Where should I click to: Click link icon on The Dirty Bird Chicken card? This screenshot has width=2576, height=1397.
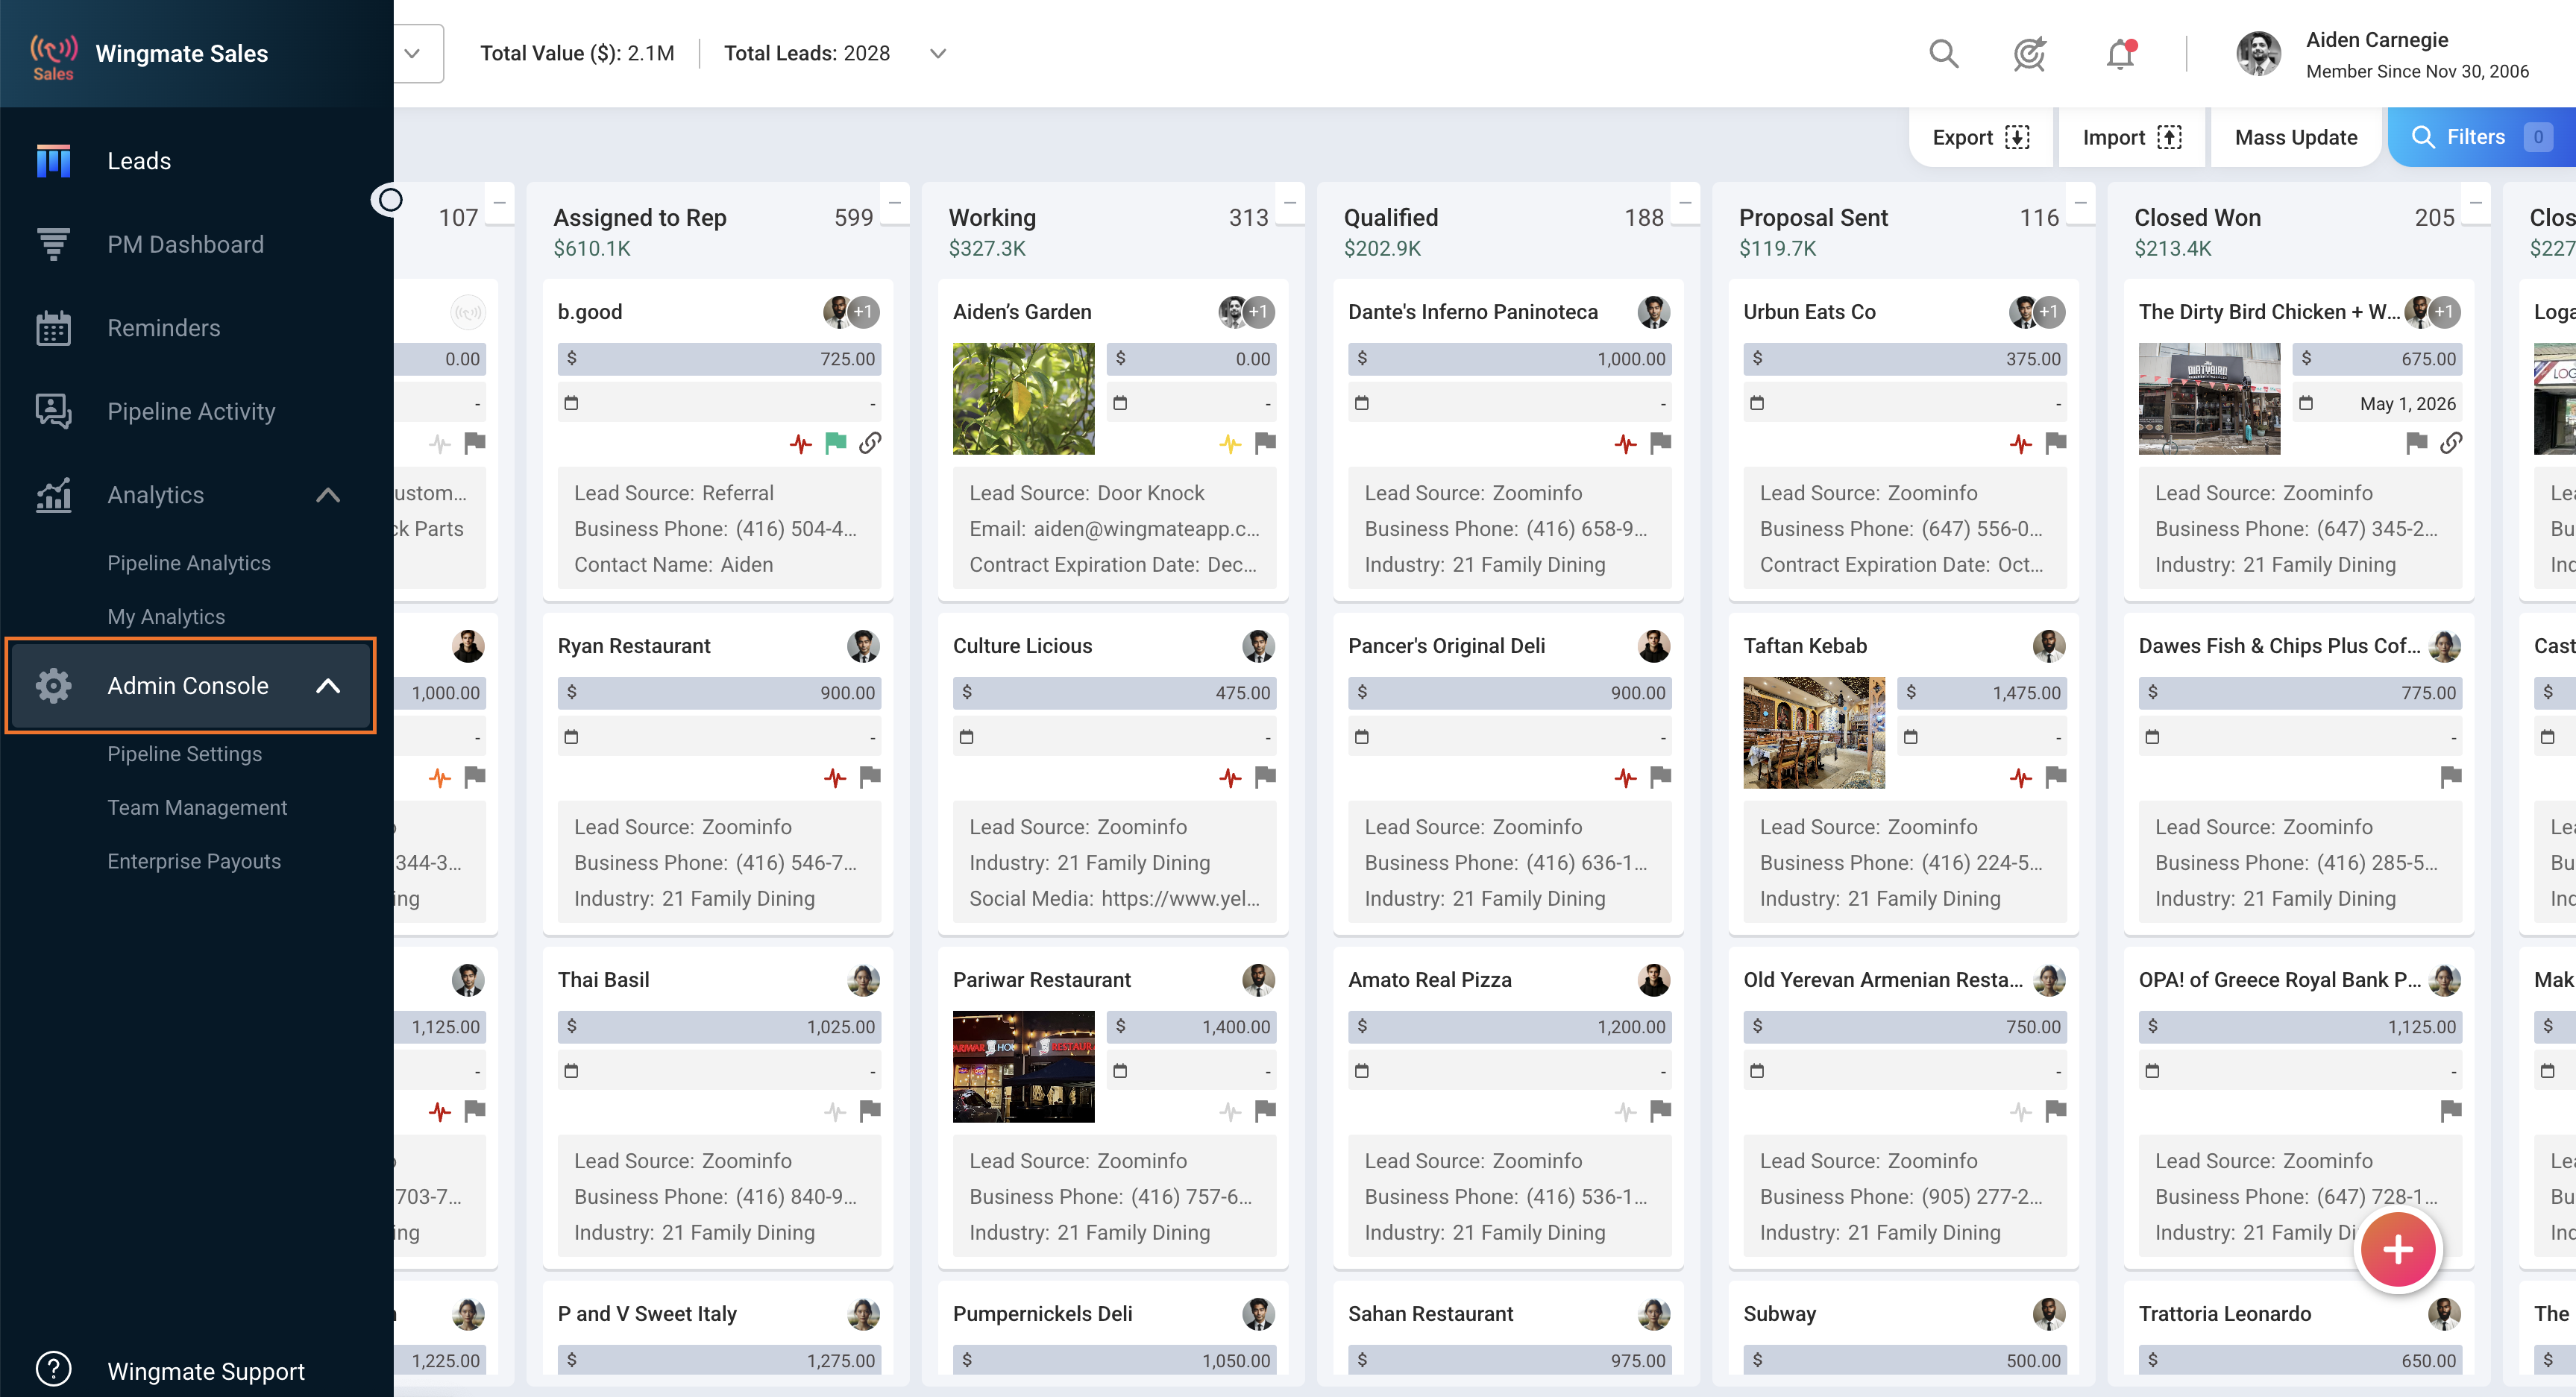point(2451,443)
